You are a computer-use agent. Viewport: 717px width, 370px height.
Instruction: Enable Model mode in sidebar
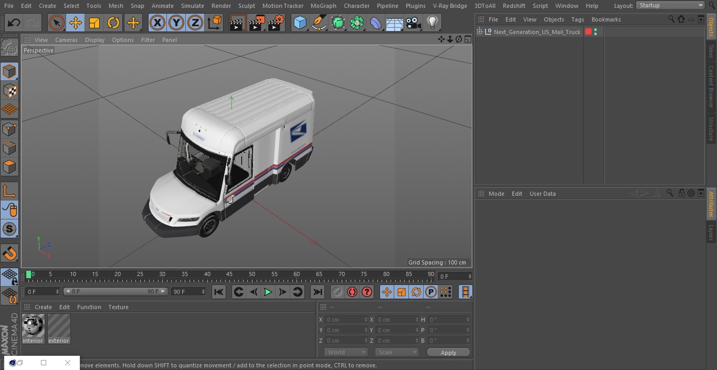(x=9, y=71)
